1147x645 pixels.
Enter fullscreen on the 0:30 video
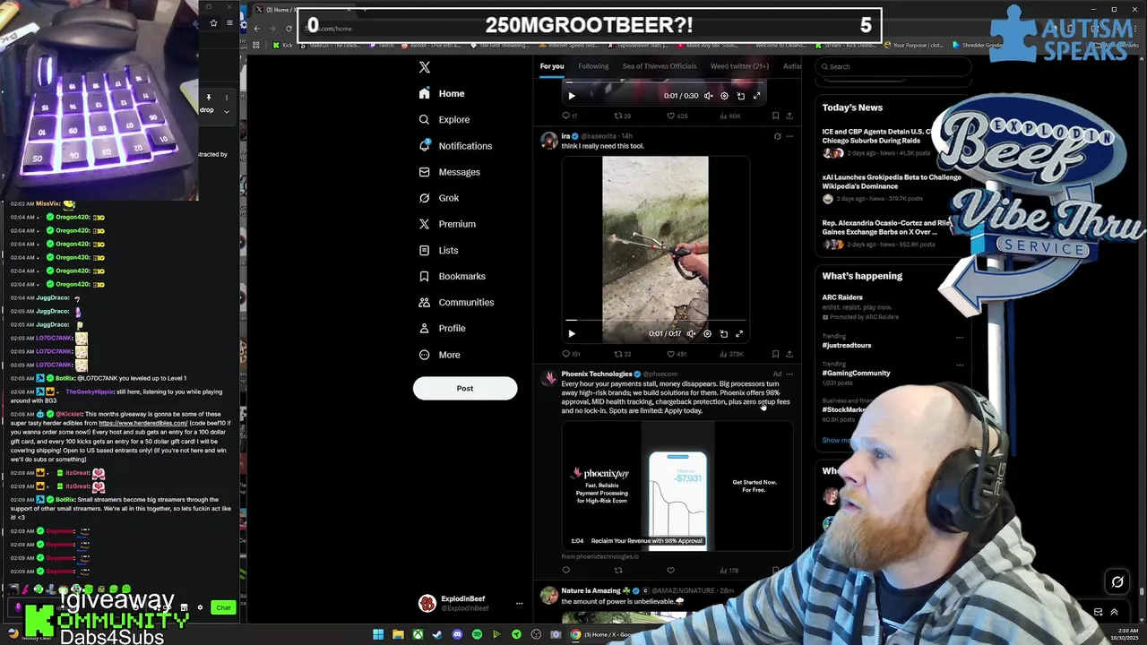(x=756, y=96)
